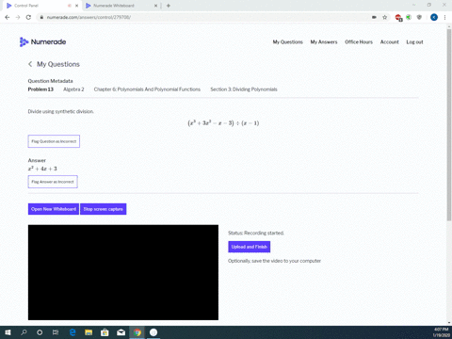The image size is (452, 339).
Task: Click Chapter 6: Polynomials And Polynomial Functions text
Action: tap(147, 89)
